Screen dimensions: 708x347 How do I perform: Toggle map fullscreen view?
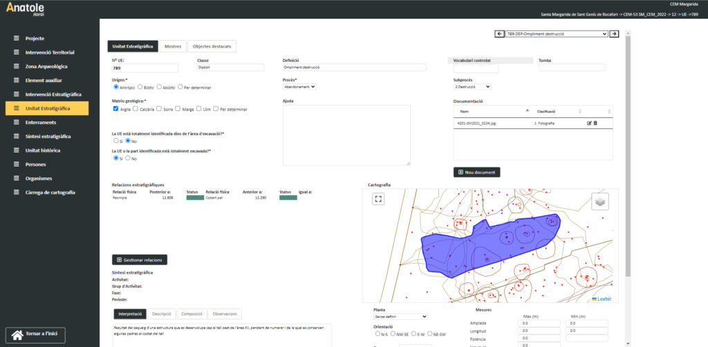(x=378, y=199)
